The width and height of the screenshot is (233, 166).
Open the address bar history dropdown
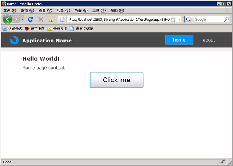pos(179,19)
